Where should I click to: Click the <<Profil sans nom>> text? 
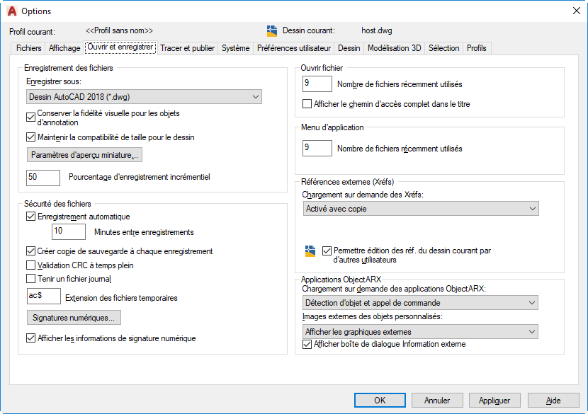pyautogui.click(x=119, y=30)
